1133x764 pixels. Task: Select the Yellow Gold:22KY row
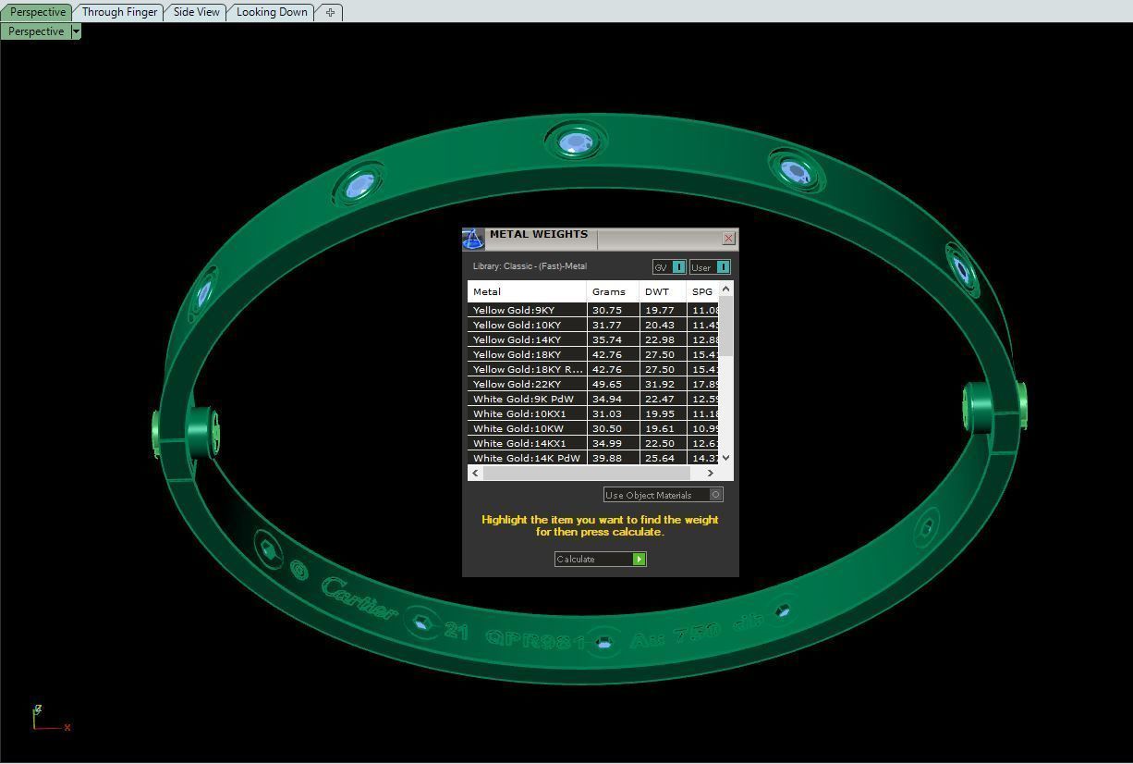tap(592, 384)
